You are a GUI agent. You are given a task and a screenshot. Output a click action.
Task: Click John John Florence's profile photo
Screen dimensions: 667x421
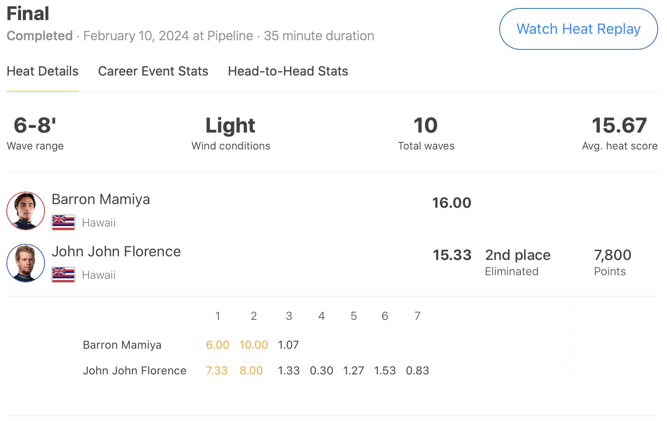click(26, 263)
